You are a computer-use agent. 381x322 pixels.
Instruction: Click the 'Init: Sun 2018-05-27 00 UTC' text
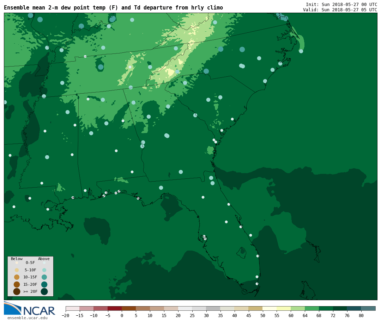[341, 4]
